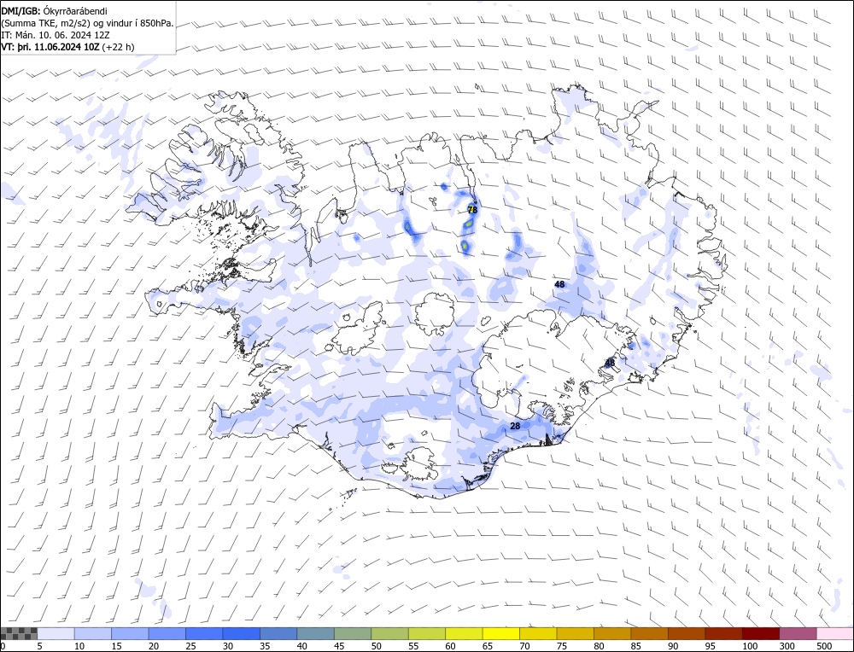The height and width of the screenshot is (652, 854).
Task: Choose the 90–95 rust brown legend swatch
Action: 686,633
